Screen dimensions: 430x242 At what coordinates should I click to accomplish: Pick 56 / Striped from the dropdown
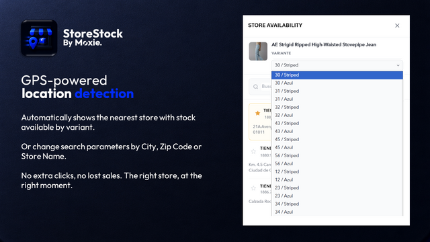pyautogui.click(x=337, y=155)
